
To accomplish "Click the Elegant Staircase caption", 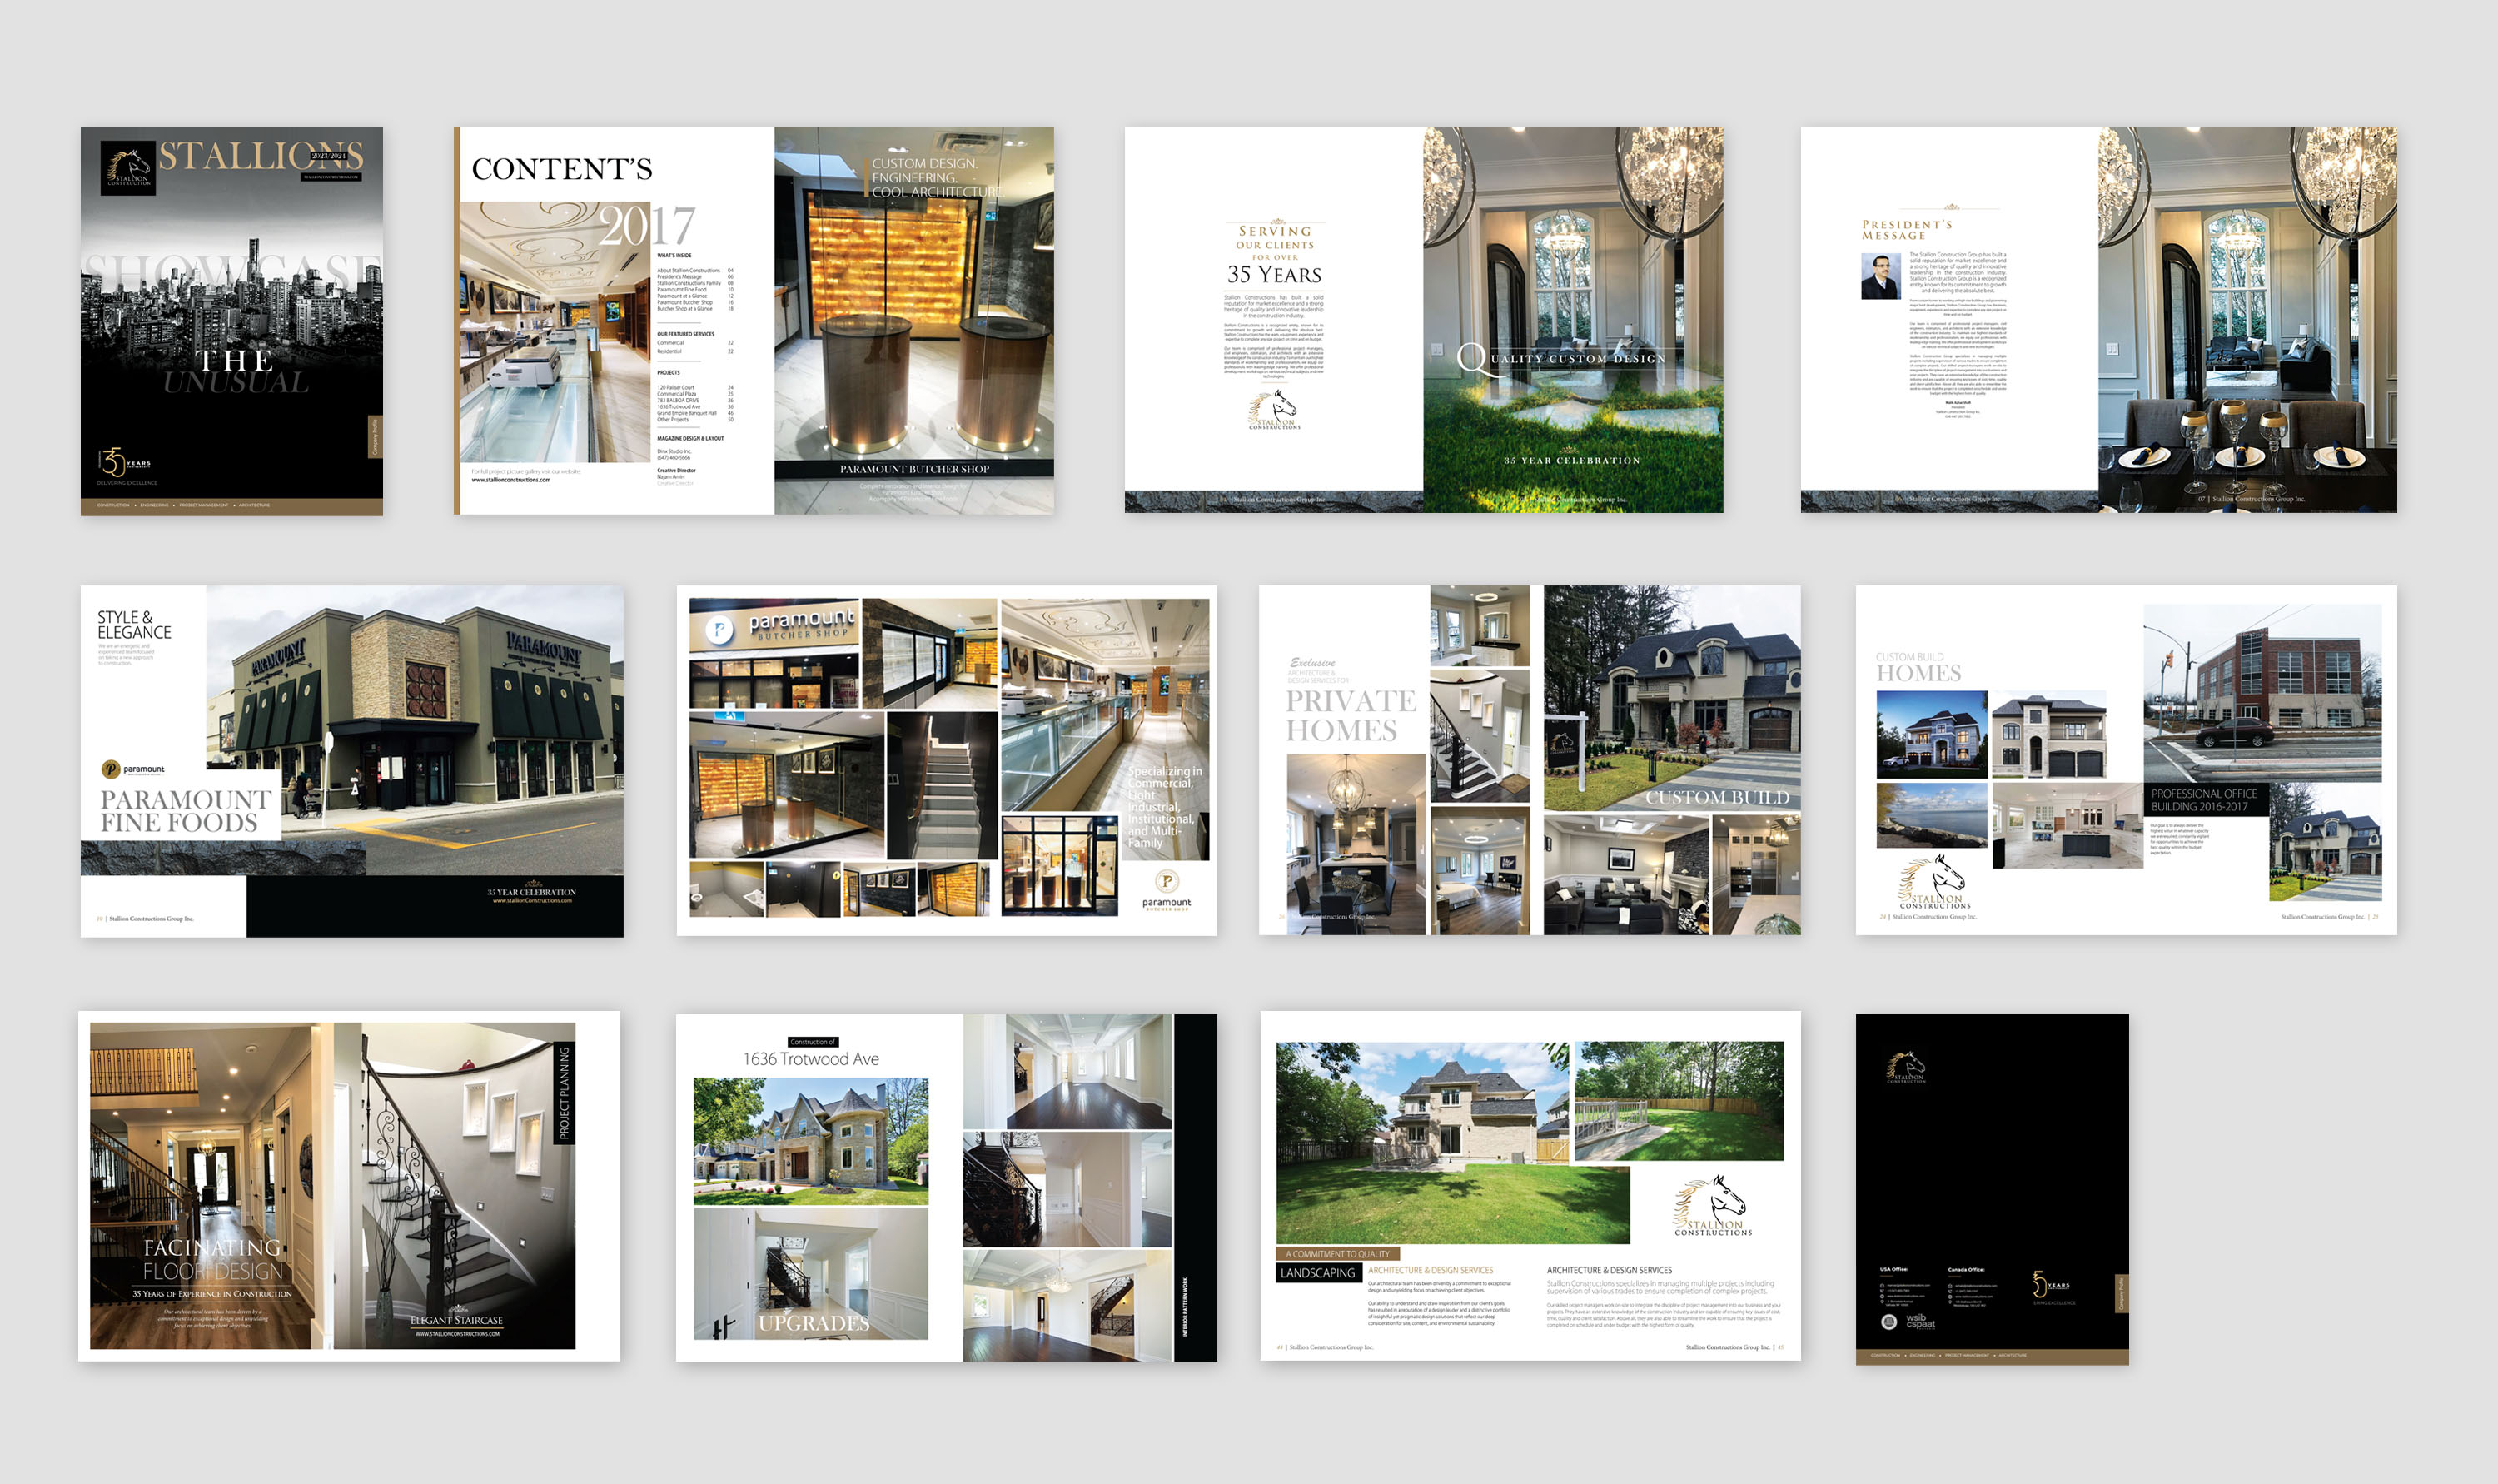I will click(x=457, y=1320).
